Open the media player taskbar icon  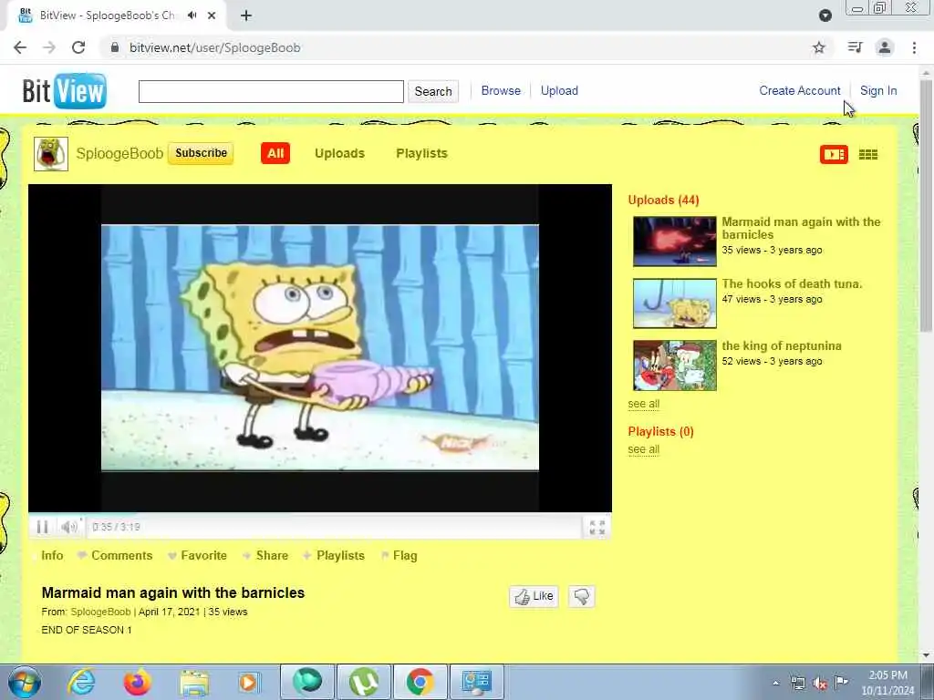249,682
